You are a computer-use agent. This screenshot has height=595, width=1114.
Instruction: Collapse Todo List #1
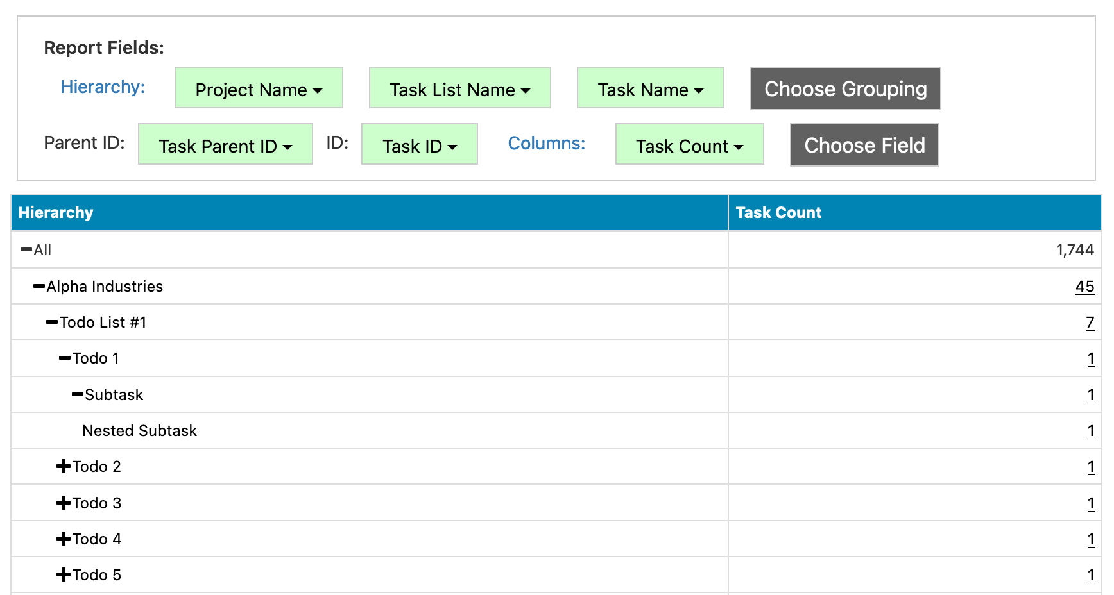coord(51,322)
